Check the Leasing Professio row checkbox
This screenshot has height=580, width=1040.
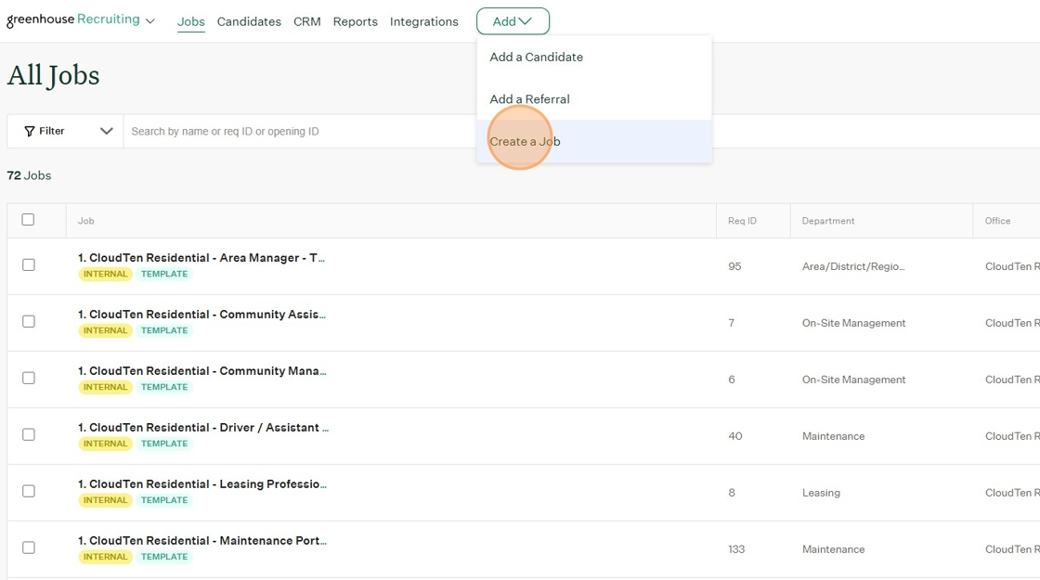point(29,491)
